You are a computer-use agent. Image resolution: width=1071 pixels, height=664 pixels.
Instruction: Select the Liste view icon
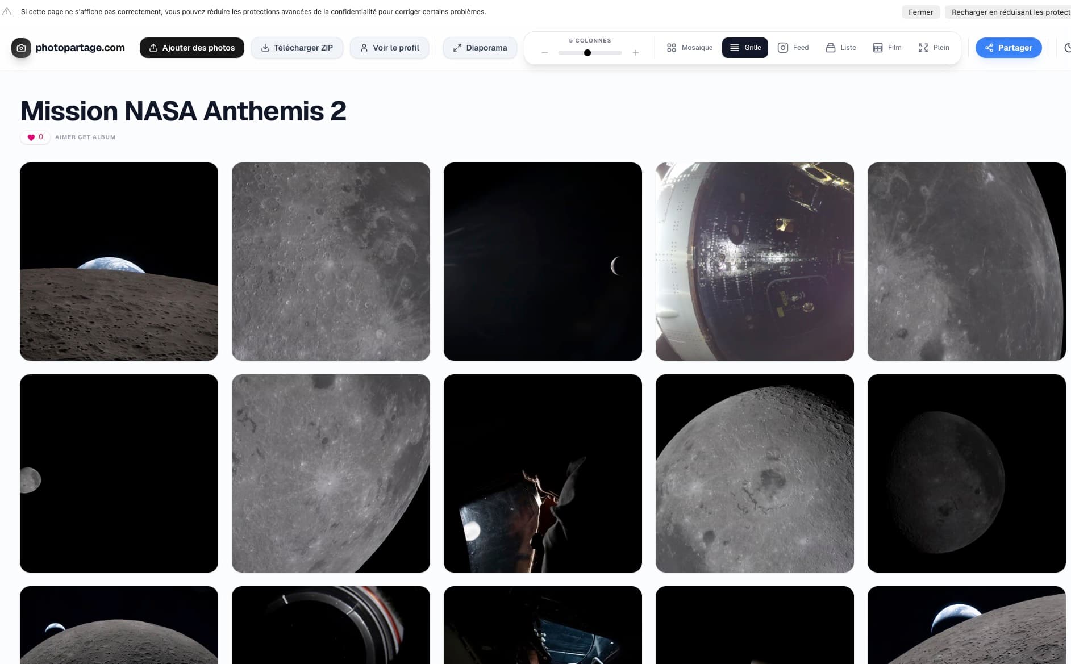pos(840,48)
